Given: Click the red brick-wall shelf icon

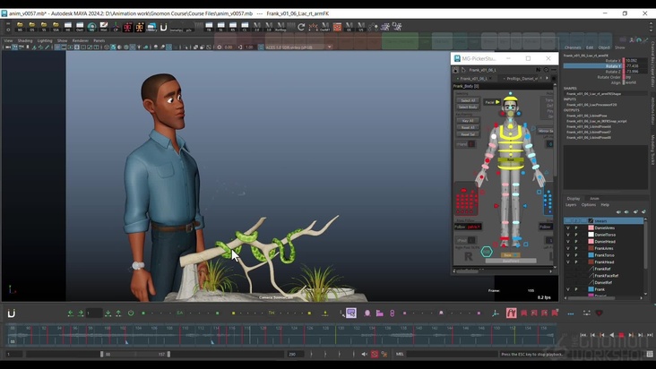Looking at the screenshot, I should click(x=337, y=27).
